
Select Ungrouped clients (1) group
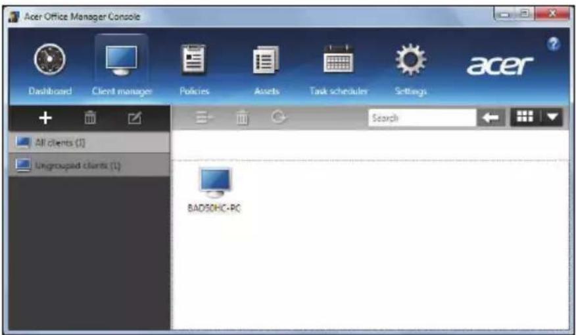(89, 165)
